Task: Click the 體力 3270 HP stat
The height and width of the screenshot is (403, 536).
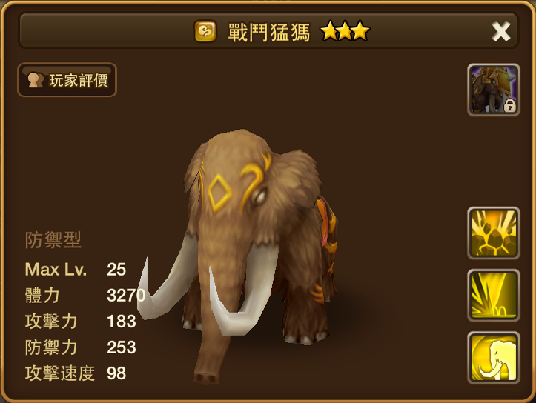Action: pos(85,296)
